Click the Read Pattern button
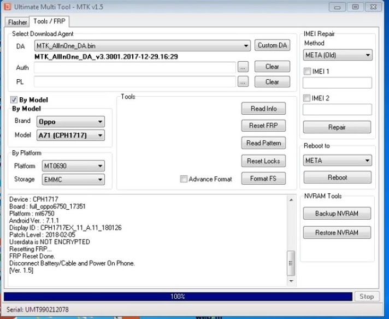389x319 pixels. click(x=263, y=143)
